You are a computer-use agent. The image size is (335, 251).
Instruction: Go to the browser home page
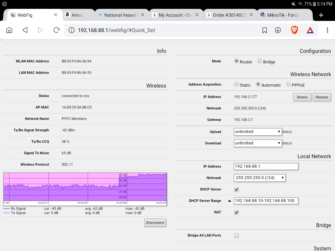[9, 30]
